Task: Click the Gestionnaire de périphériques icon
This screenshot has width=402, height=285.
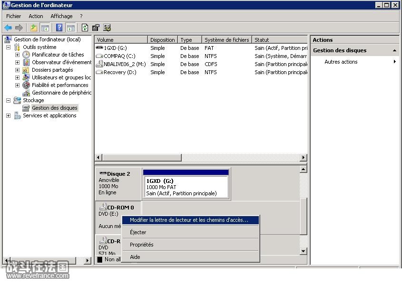Action: tap(26, 93)
